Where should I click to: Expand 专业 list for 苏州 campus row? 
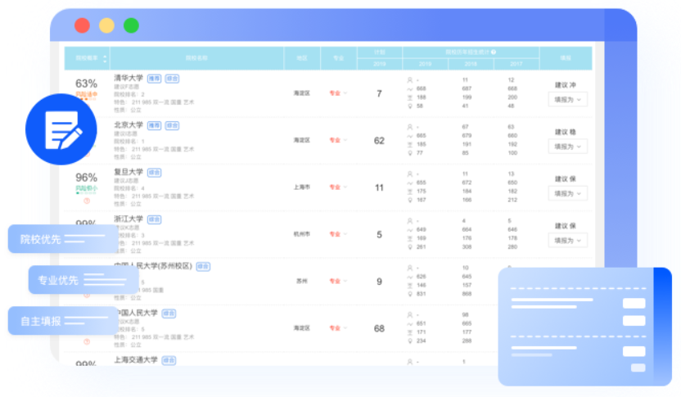(x=338, y=281)
